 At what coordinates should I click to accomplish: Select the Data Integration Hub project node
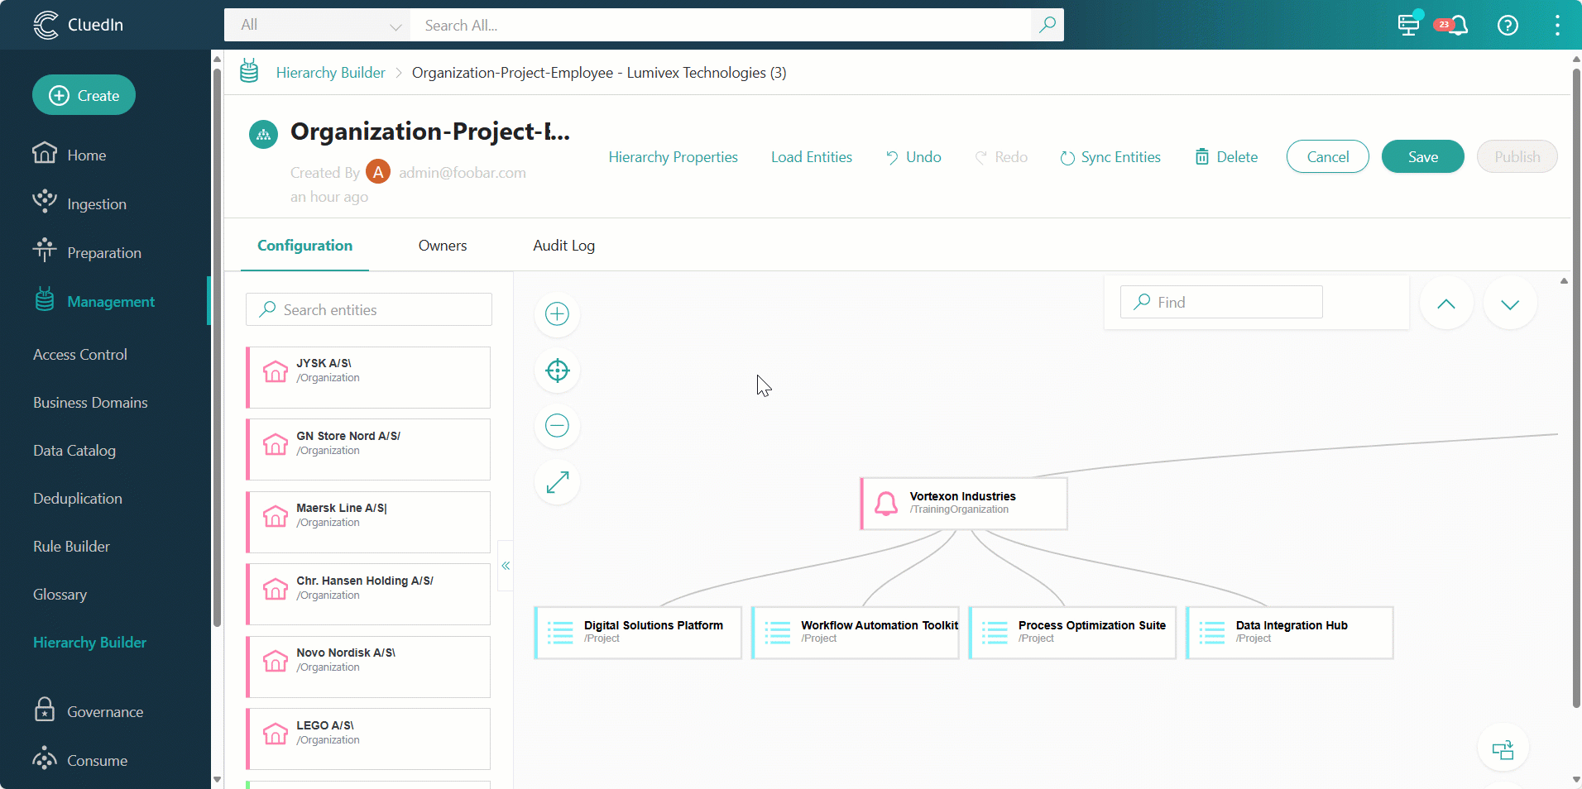[x=1290, y=633]
